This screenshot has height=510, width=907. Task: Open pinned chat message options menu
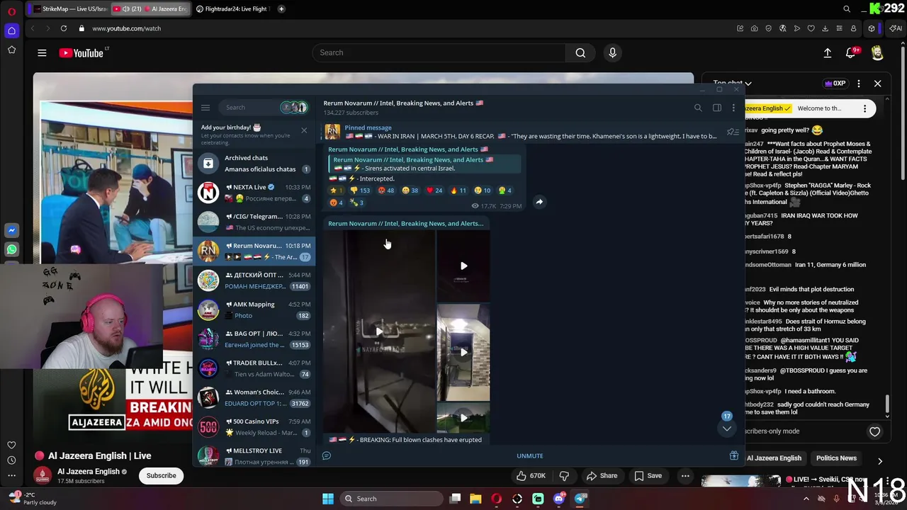[x=864, y=108]
